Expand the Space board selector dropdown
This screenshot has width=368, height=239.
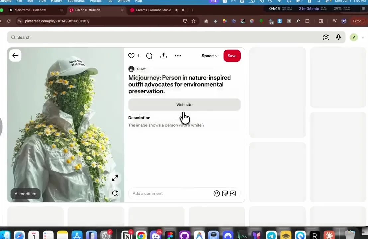210,56
